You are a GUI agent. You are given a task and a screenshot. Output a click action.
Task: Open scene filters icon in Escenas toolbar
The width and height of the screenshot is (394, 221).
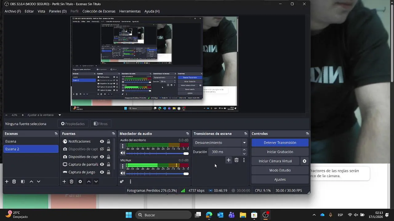click(x=22, y=181)
